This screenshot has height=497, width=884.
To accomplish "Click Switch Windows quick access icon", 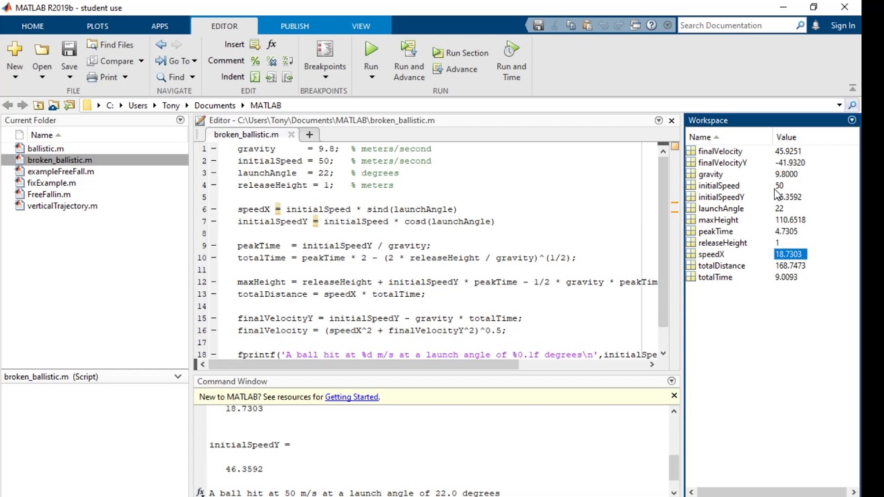I will coord(635,26).
